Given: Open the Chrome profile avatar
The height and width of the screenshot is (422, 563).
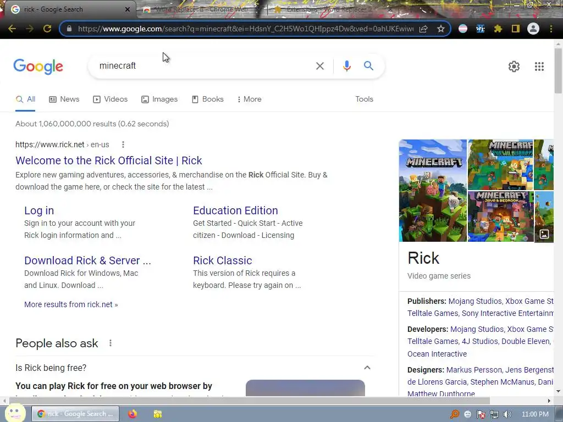Looking at the screenshot, I should [x=533, y=29].
